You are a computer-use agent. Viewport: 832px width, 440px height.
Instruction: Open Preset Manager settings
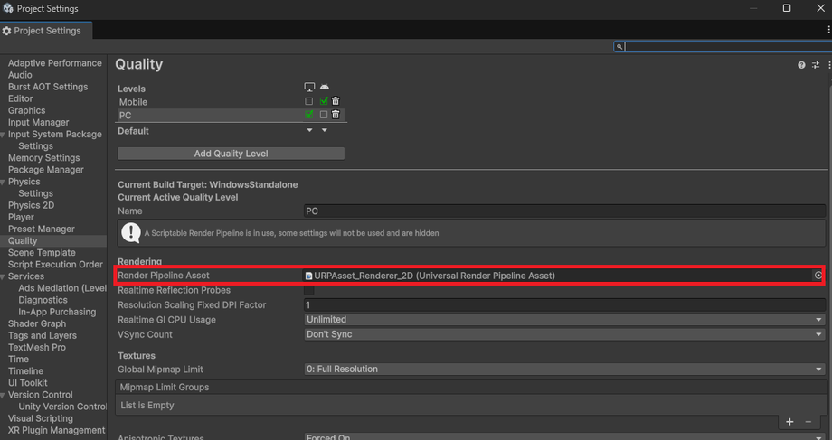[x=41, y=229]
